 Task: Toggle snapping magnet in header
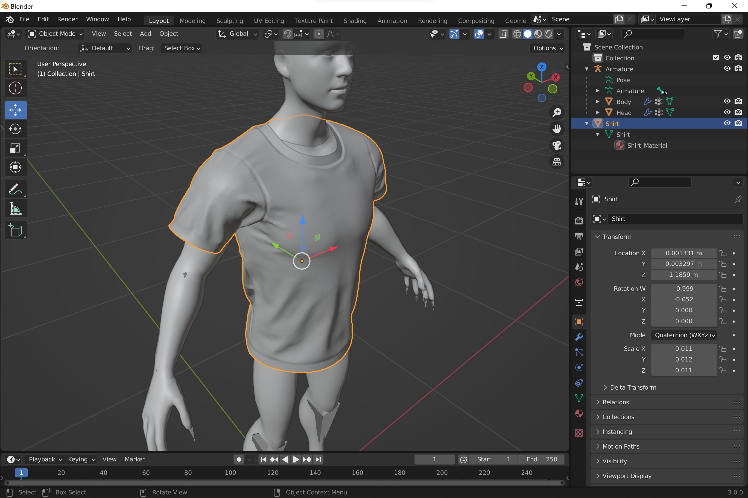[288, 34]
